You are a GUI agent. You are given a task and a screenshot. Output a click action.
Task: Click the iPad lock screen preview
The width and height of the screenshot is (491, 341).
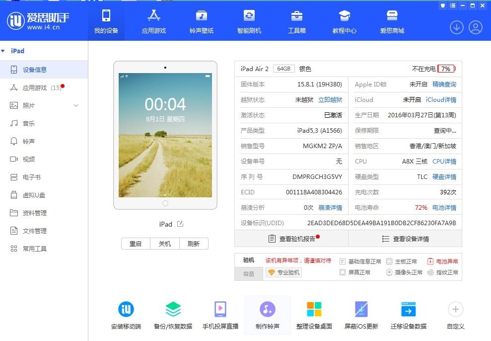point(165,135)
